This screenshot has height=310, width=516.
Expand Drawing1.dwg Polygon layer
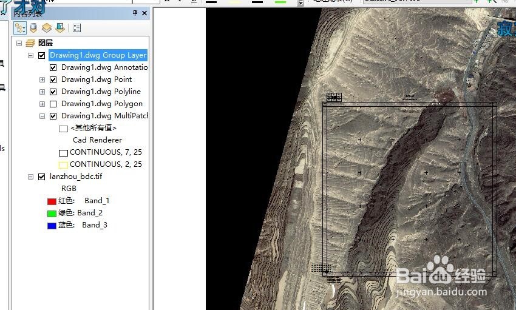[x=42, y=104]
